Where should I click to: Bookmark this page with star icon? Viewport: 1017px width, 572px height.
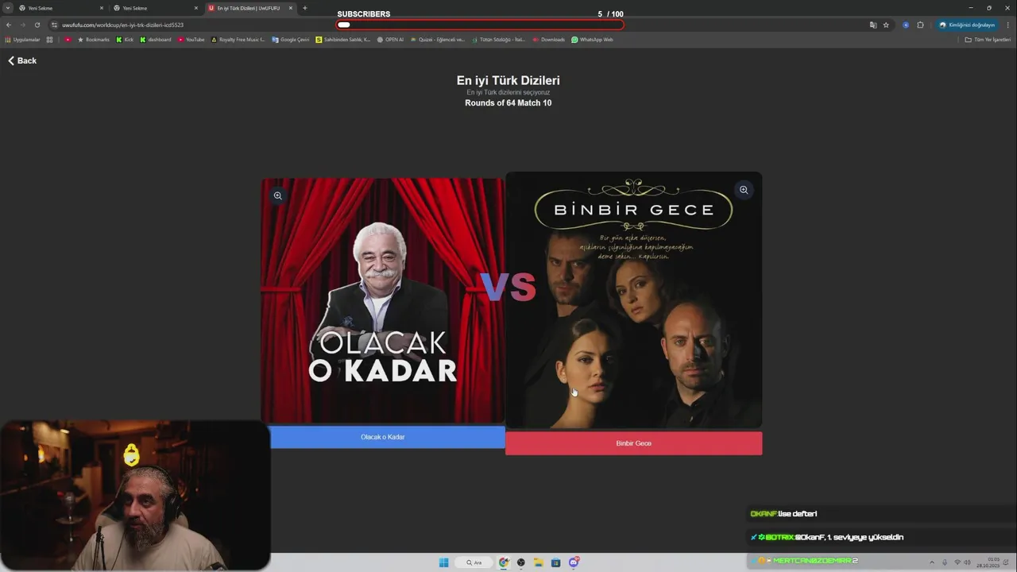point(886,25)
